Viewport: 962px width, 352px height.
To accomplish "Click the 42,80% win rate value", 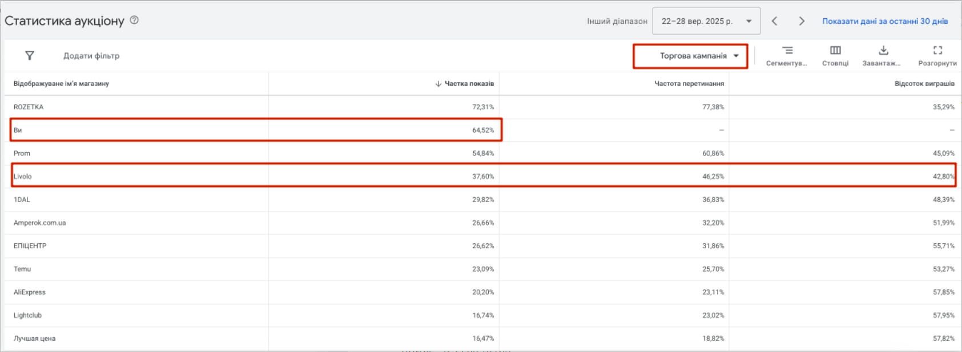I will point(944,177).
